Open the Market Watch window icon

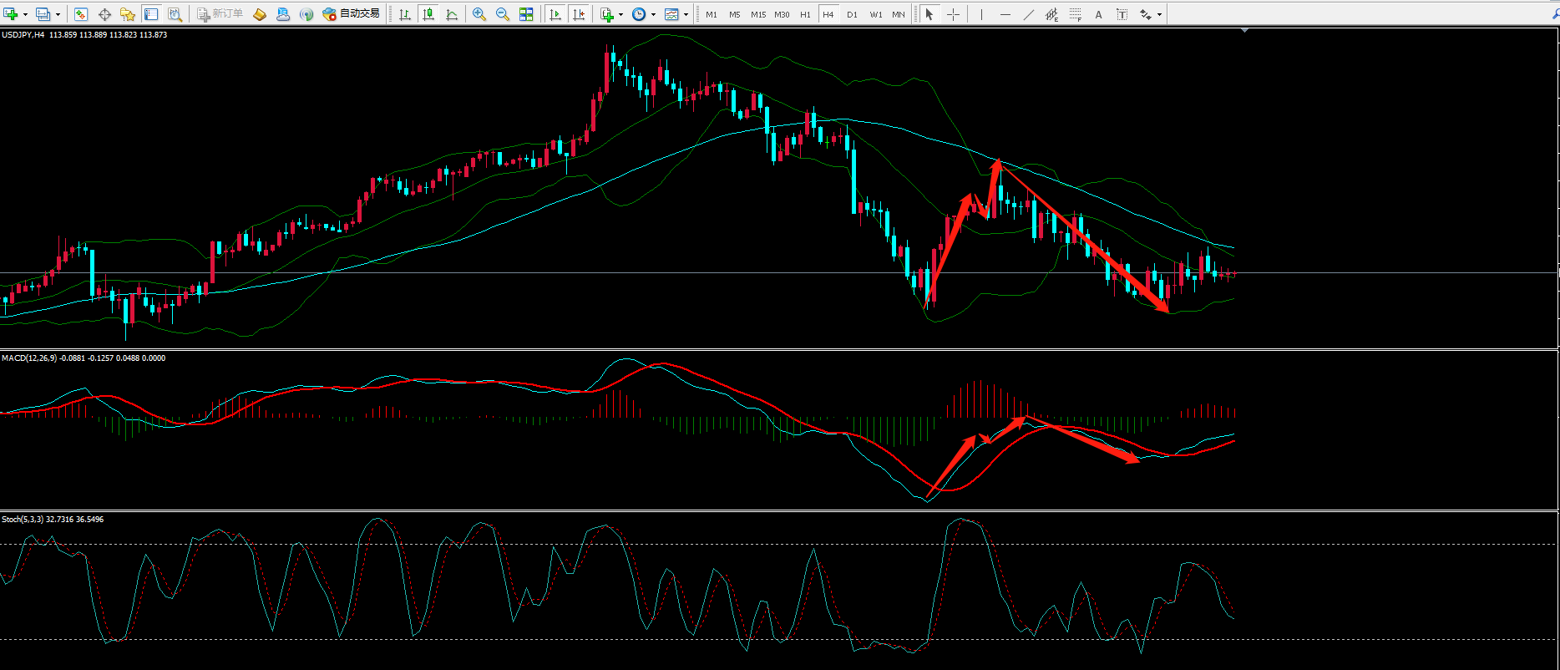click(81, 14)
